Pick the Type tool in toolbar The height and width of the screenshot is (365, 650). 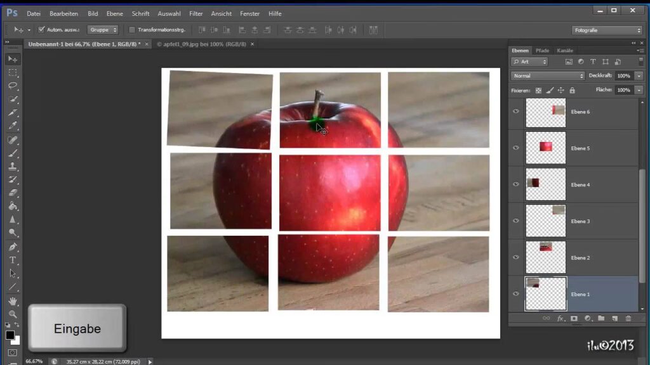[x=13, y=260]
